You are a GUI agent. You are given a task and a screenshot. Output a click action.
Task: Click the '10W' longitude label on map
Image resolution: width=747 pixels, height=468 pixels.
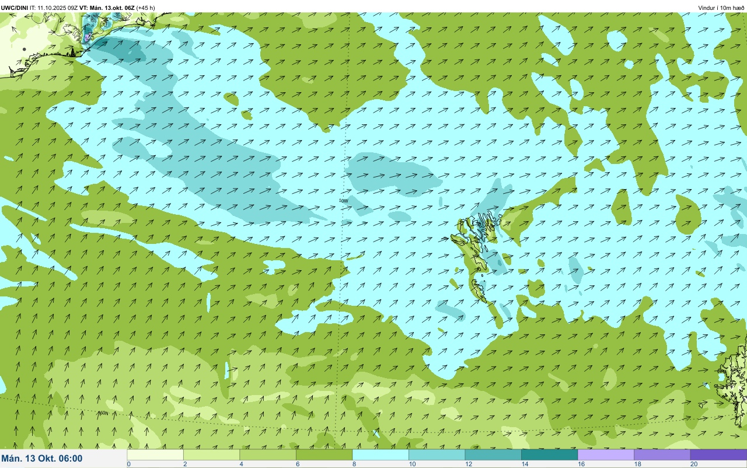coord(343,200)
